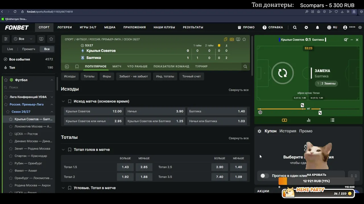
Task: Open video stream icon in match header
Action: 238,39
